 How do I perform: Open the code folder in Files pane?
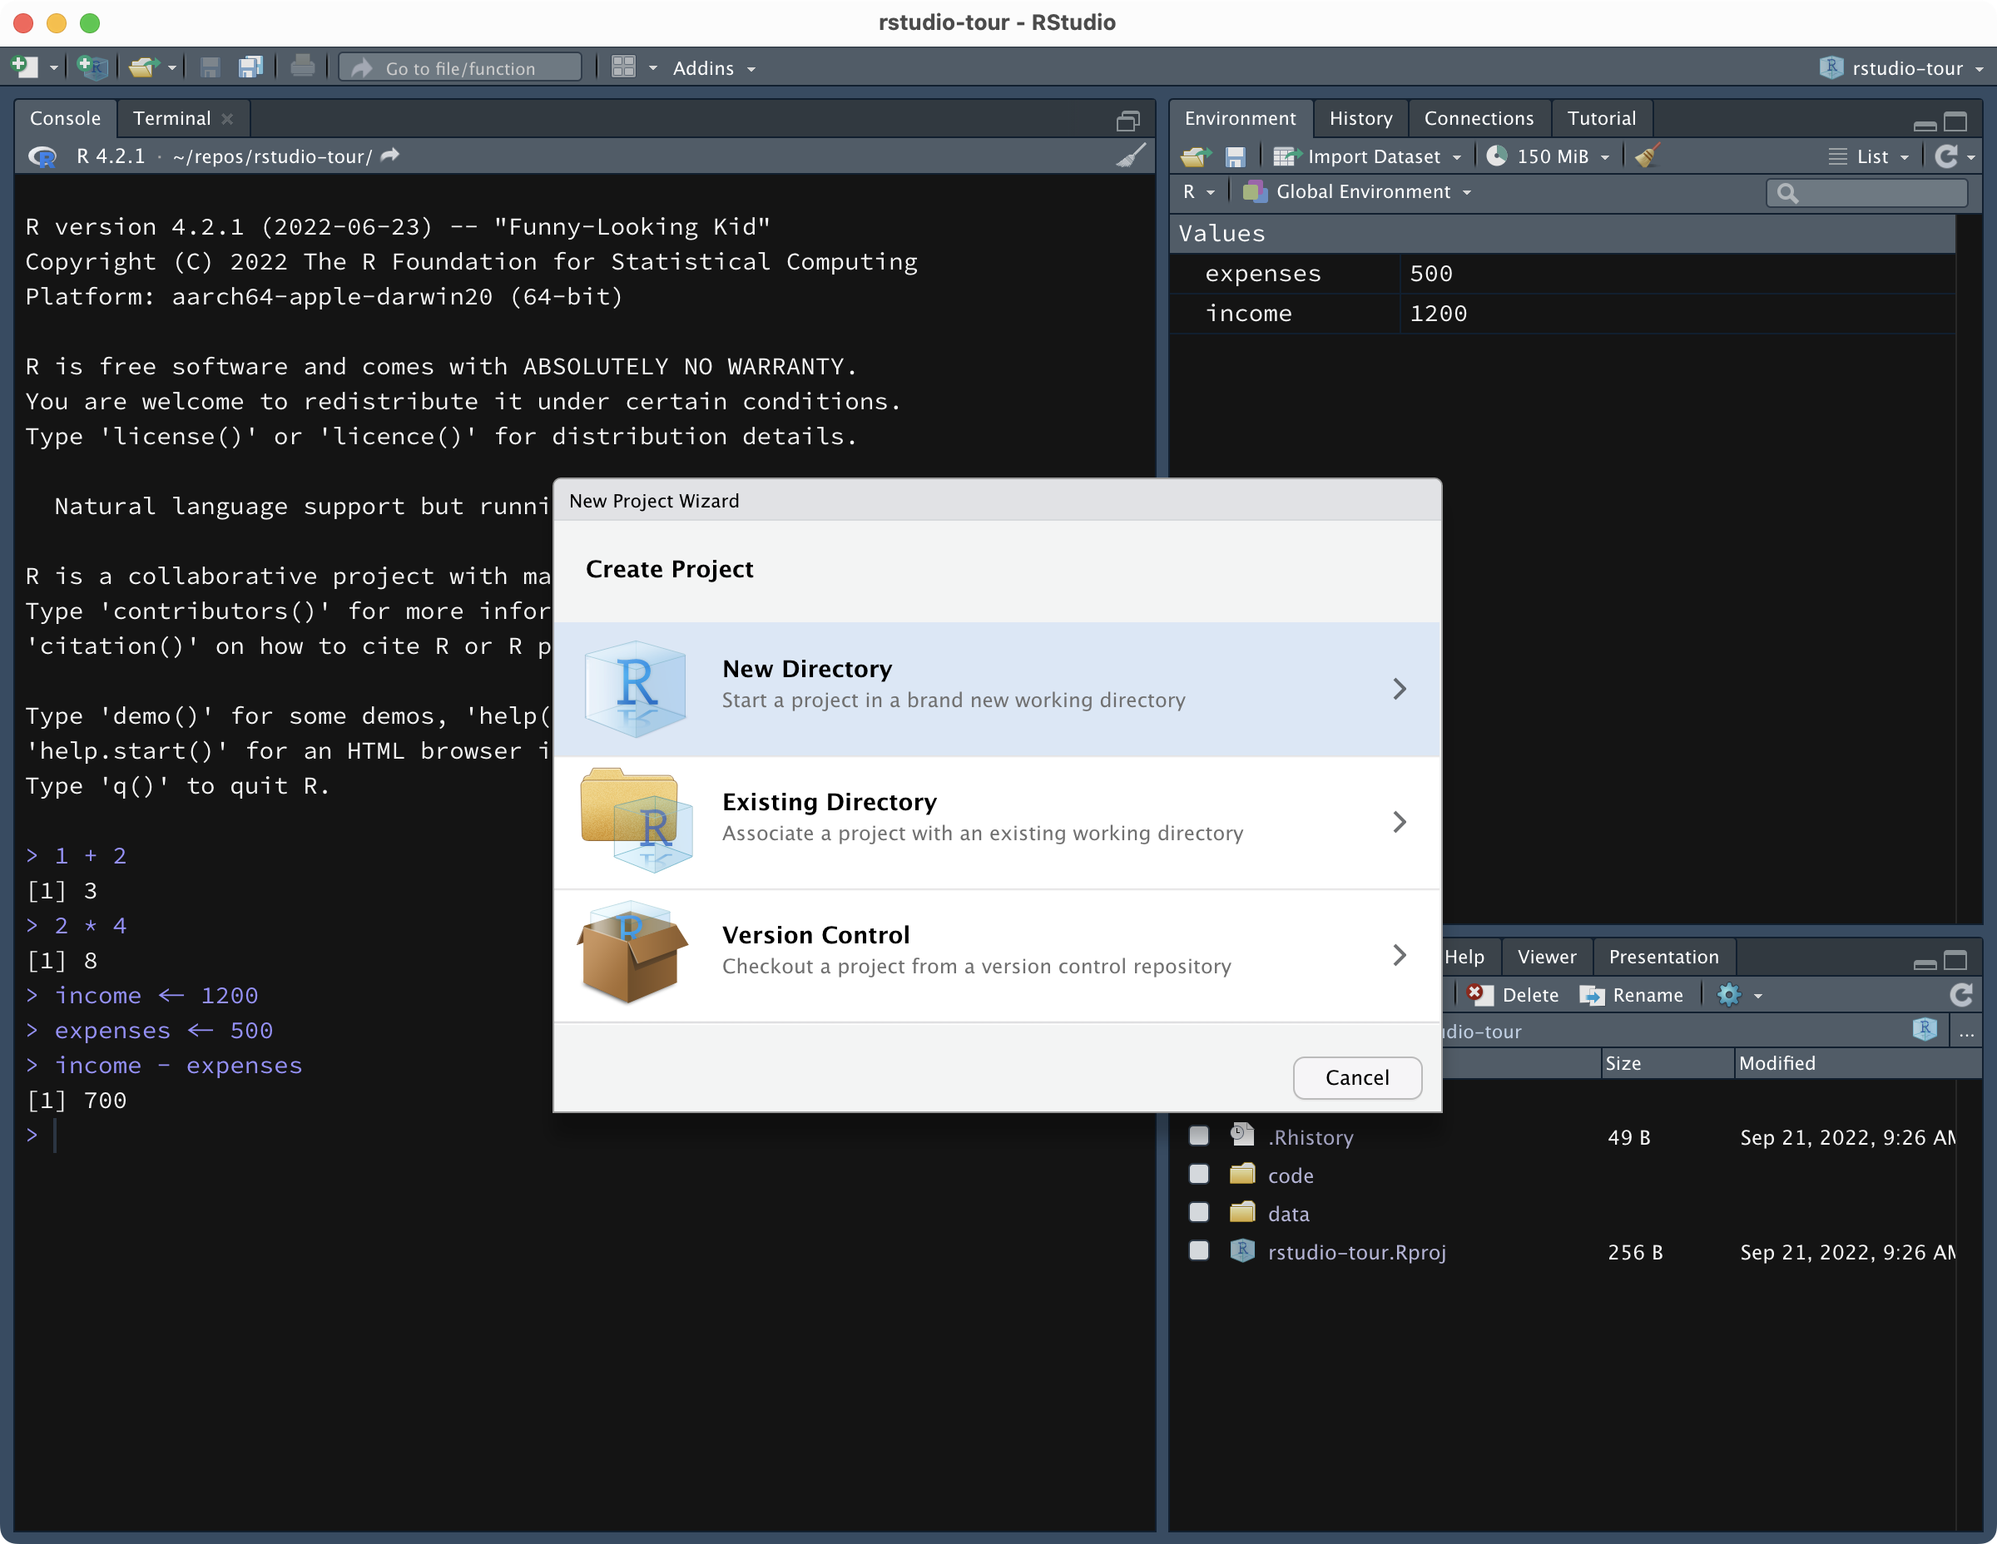(1291, 1175)
